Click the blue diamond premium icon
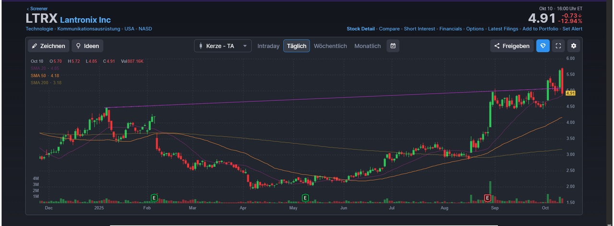 (543, 46)
